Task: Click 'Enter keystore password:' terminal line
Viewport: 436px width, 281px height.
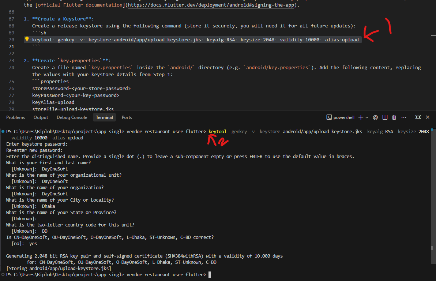Action: 37,144
